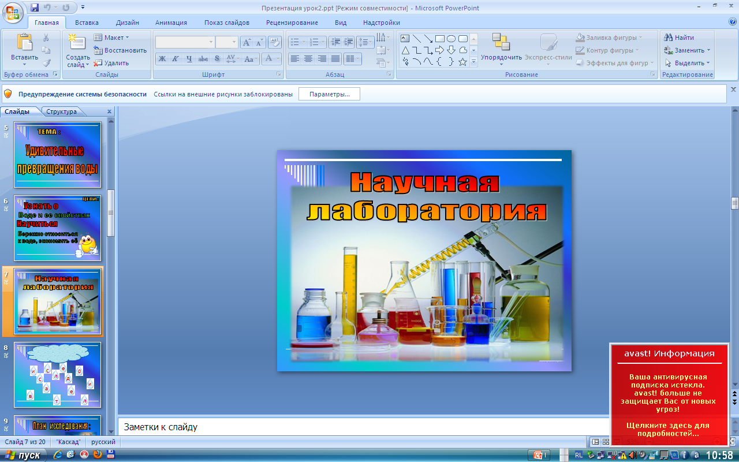Select the five-point Star shape

[x=462, y=62]
